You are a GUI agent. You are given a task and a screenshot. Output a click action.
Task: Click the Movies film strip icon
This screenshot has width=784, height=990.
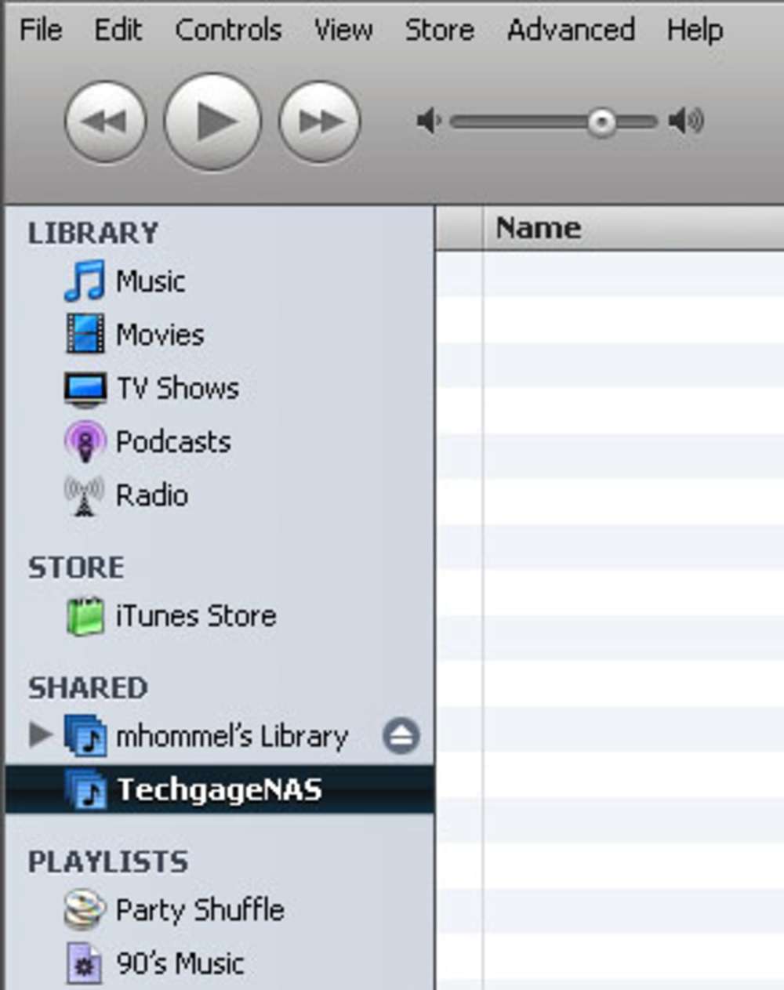[85, 334]
